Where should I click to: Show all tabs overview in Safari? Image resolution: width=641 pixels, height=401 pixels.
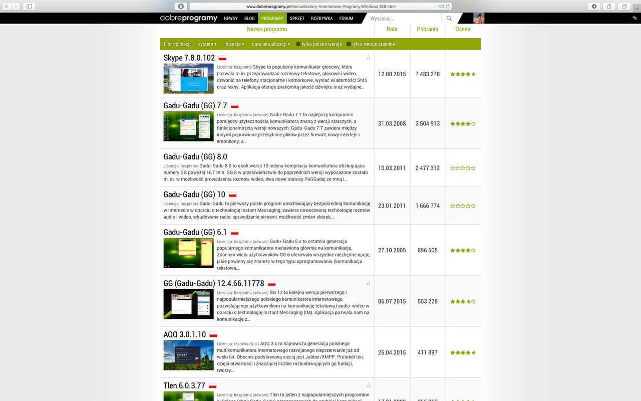(x=624, y=6)
